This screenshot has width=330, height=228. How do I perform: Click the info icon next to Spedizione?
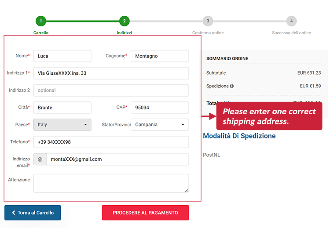click(232, 86)
